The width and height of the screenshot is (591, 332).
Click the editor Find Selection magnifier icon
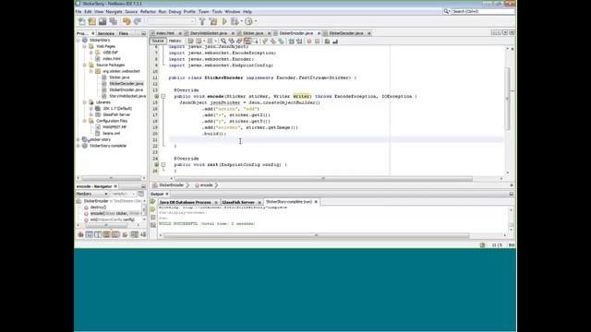pos(223,41)
